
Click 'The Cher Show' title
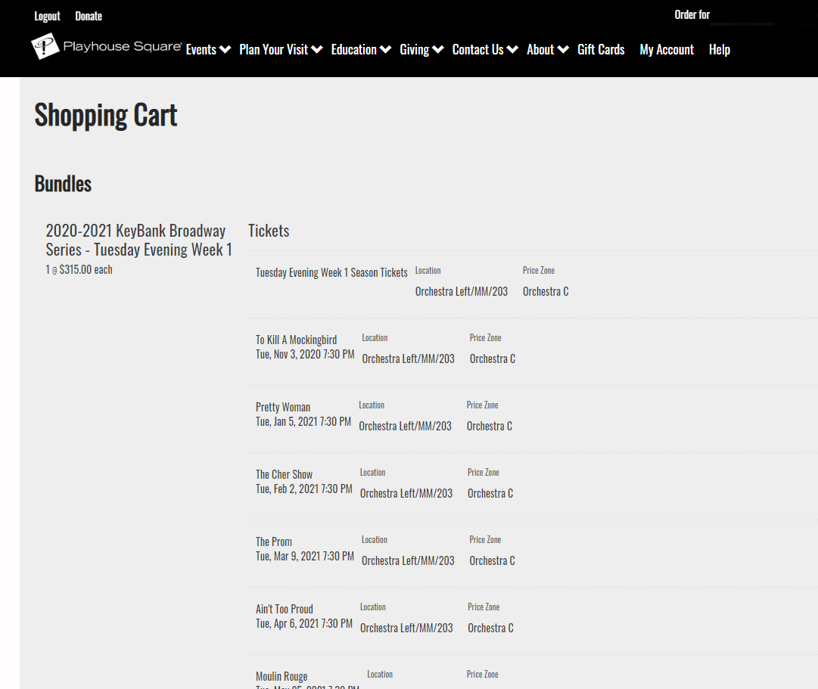(x=285, y=475)
